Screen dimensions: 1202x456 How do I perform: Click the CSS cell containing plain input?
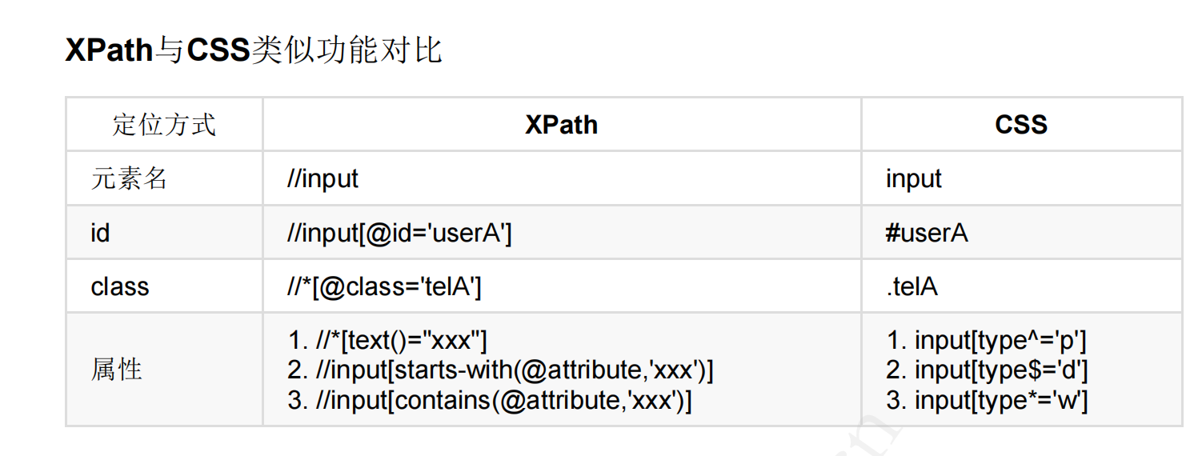coord(913,178)
